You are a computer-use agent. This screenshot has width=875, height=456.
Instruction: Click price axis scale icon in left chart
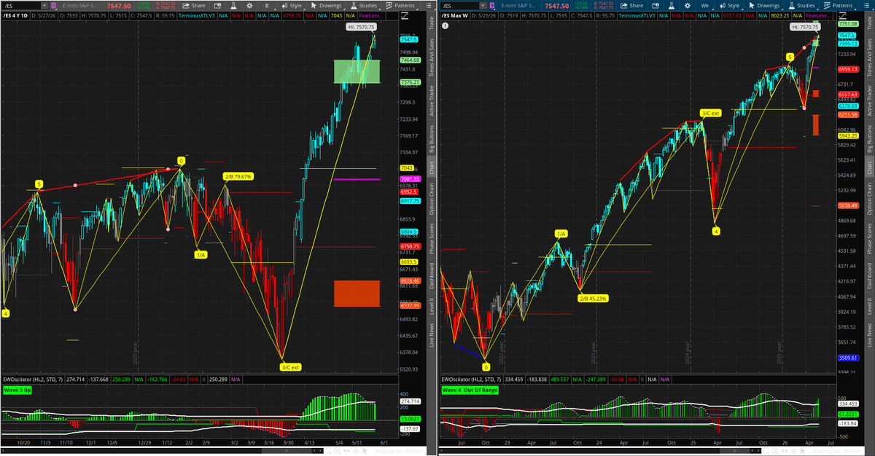[x=405, y=15]
